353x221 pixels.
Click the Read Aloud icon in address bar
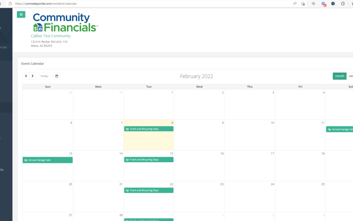295,4
